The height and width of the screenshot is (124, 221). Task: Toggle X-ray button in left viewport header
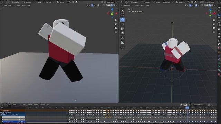(x=104, y=6)
